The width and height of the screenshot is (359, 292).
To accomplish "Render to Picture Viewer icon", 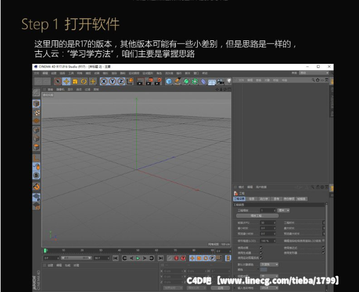I will pyautogui.click(x=149, y=81).
